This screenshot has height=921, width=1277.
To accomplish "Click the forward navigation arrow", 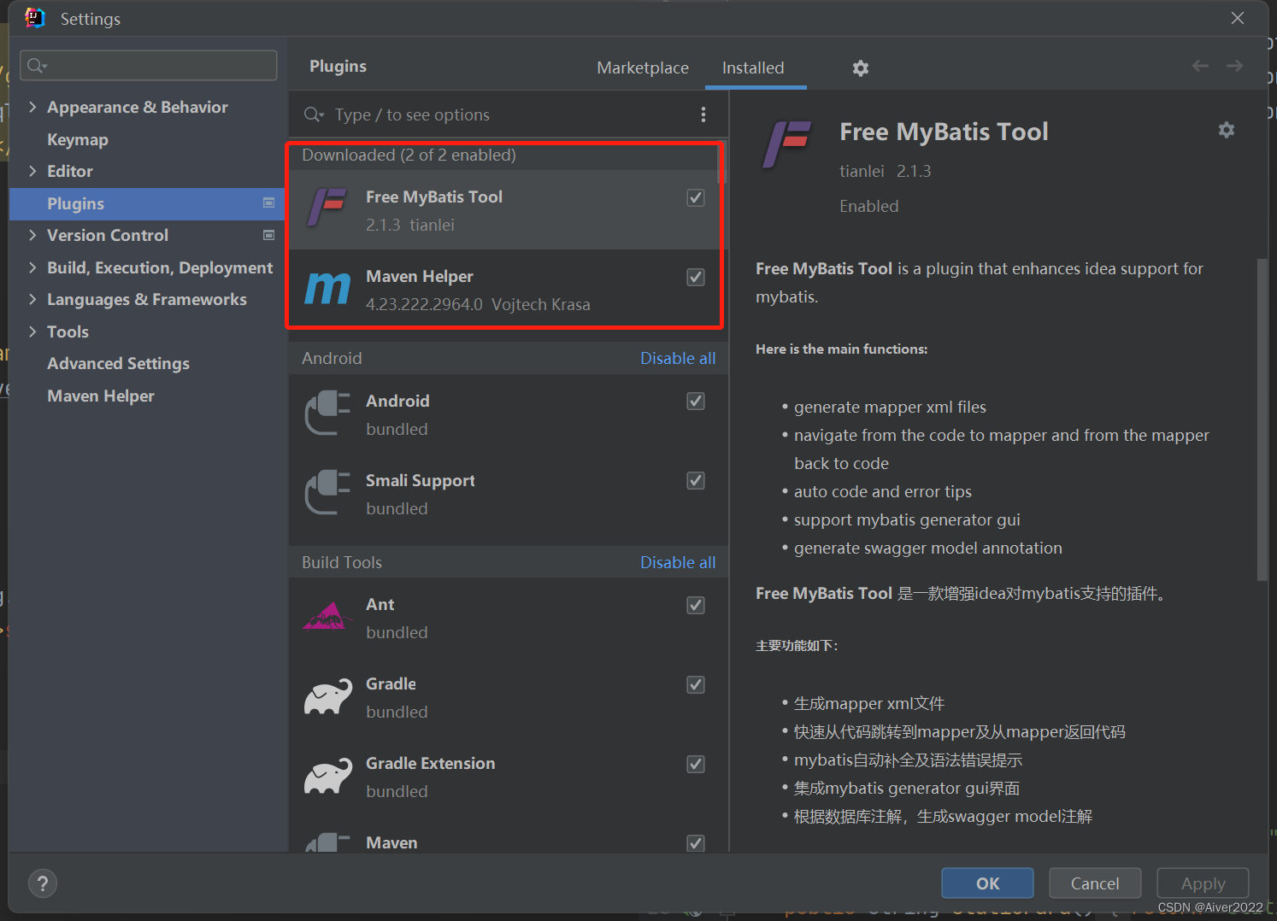I will click(1234, 66).
